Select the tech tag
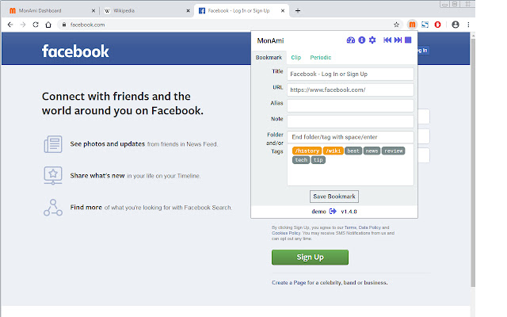This screenshot has width=507, height=317. pos(301,160)
